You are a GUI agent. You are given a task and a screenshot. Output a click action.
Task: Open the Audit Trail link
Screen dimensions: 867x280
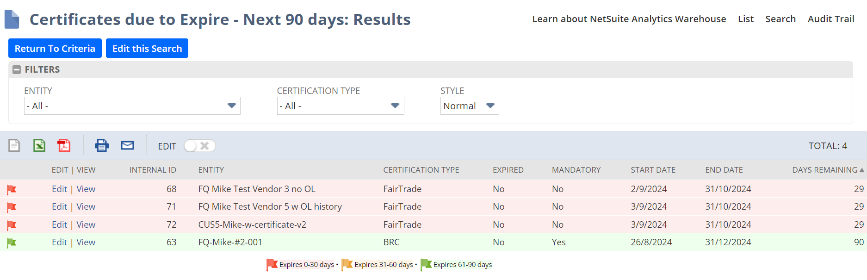pos(831,19)
